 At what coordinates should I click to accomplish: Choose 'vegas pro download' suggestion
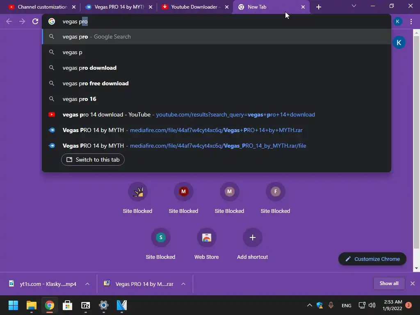pyautogui.click(x=217, y=68)
